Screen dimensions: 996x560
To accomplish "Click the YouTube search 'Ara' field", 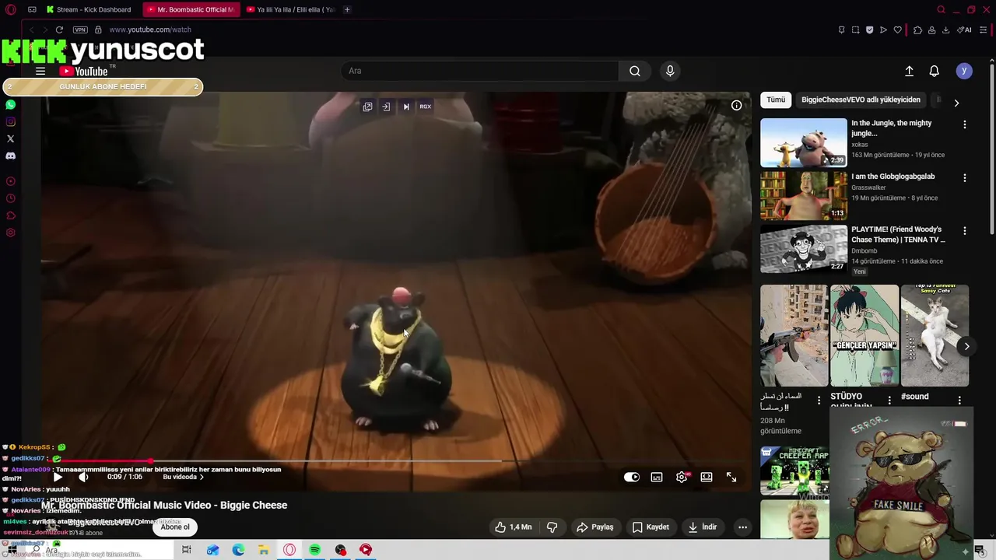I will coord(480,71).
